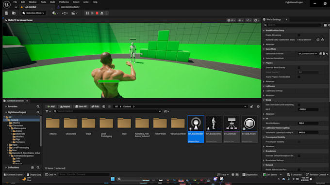This screenshot has width=330, height=185.
Task: Open the Build menu
Action: (x=52, y=2)
